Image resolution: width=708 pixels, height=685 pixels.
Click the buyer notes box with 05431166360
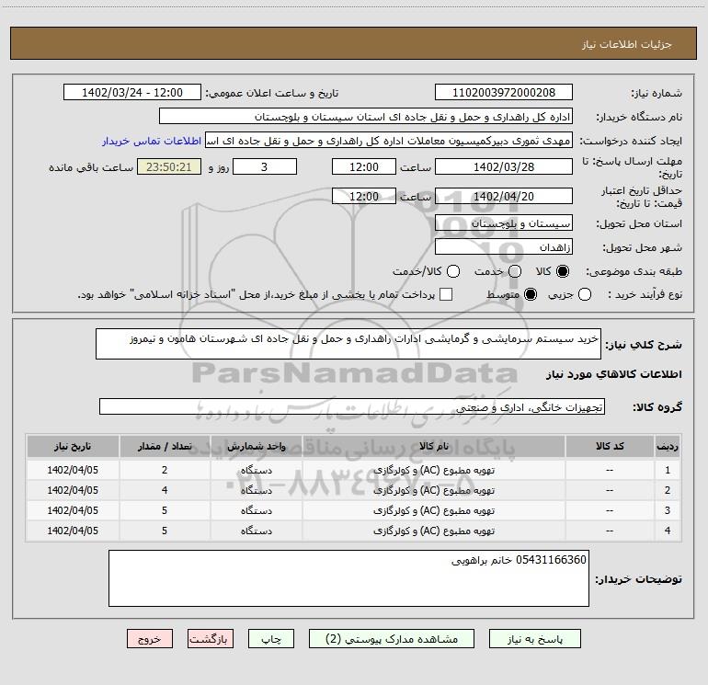tap(348, 578)
